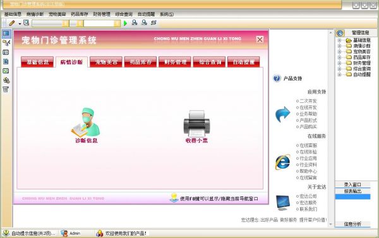Click the white toolbar search value field

(x=99, y=23)
